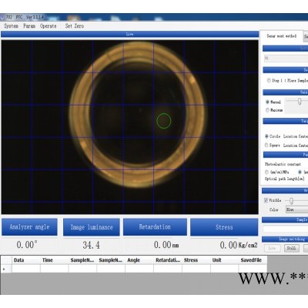Click the Data column header
Image resolution: width=308 pixels, height=308 pixels.
pos(26,260)
